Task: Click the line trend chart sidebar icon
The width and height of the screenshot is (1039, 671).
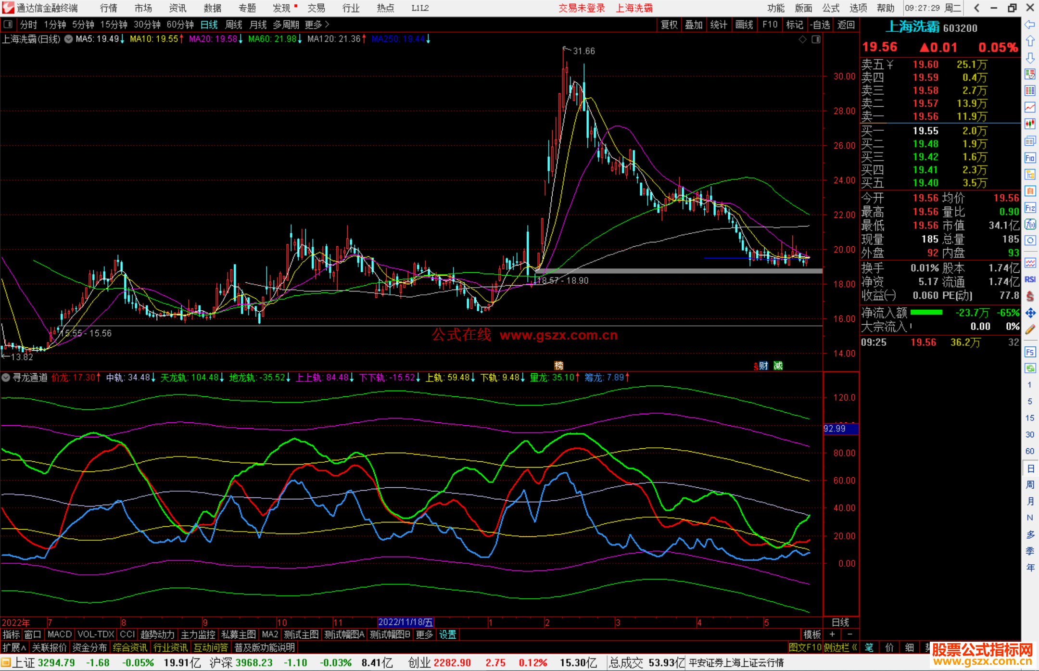Action: pyautogui.click(x=1030, y=107)
